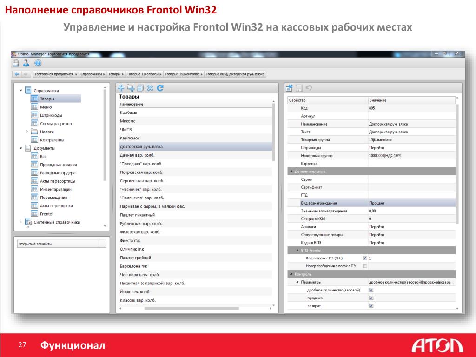This screenshot has height=357, width=476.
Task: Refresh the Товары list
Action: [160, 88]
